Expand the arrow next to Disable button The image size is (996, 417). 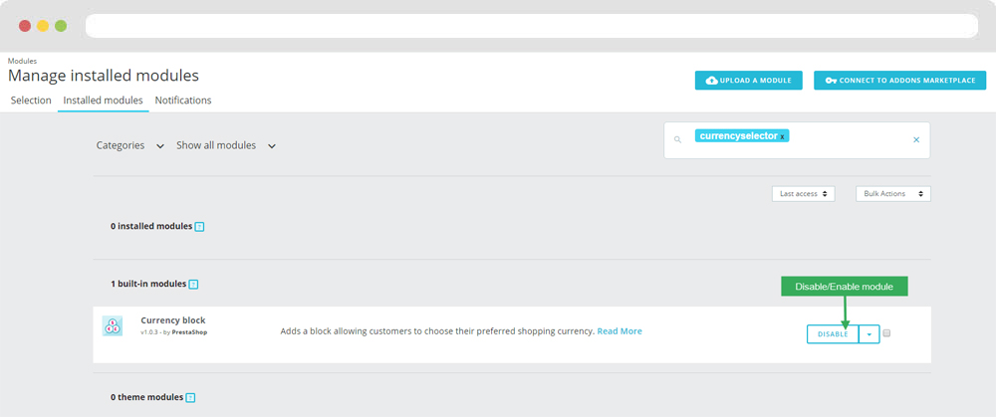coord(870,334)
